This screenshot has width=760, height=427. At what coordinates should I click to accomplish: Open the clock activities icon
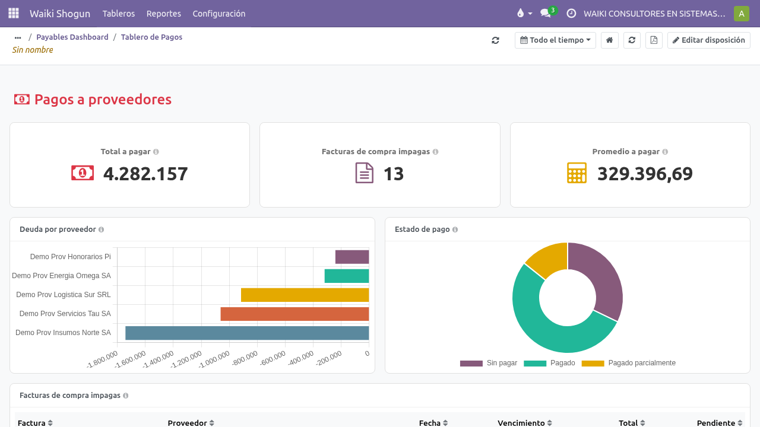pyautogui.click(x=571, y=13)
